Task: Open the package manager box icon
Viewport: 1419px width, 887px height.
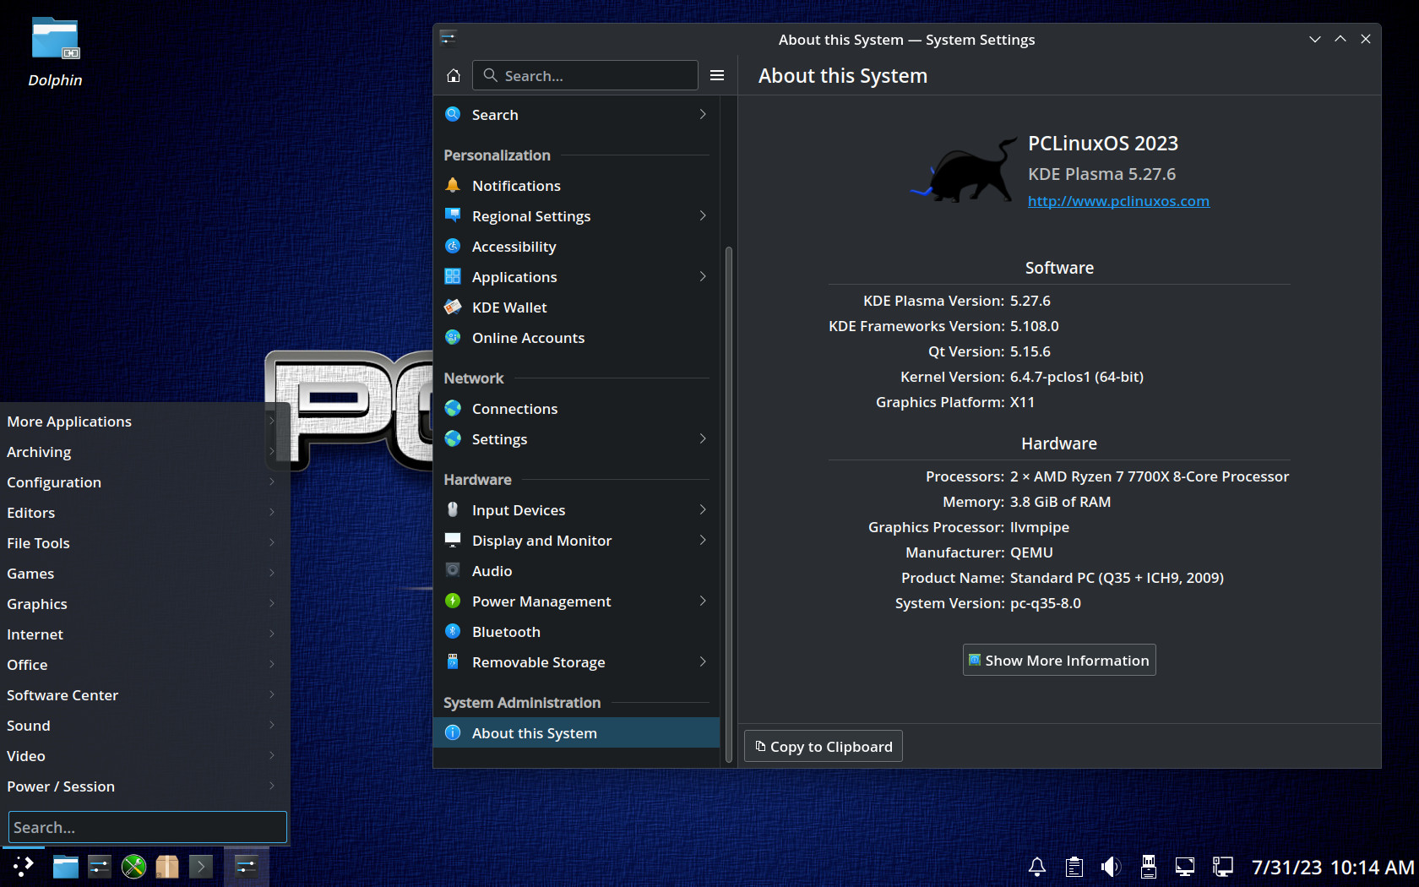Action: pyautogui.click(x=167, y=867)
